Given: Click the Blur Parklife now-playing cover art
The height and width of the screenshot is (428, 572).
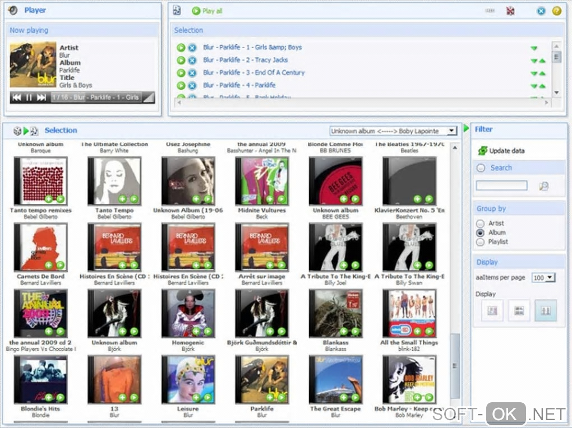Looking at the screenshot, I should coord(33,64).
